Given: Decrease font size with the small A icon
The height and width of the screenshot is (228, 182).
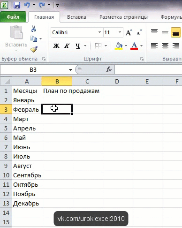Looking at the screenshot, I should tap(139, 32).
